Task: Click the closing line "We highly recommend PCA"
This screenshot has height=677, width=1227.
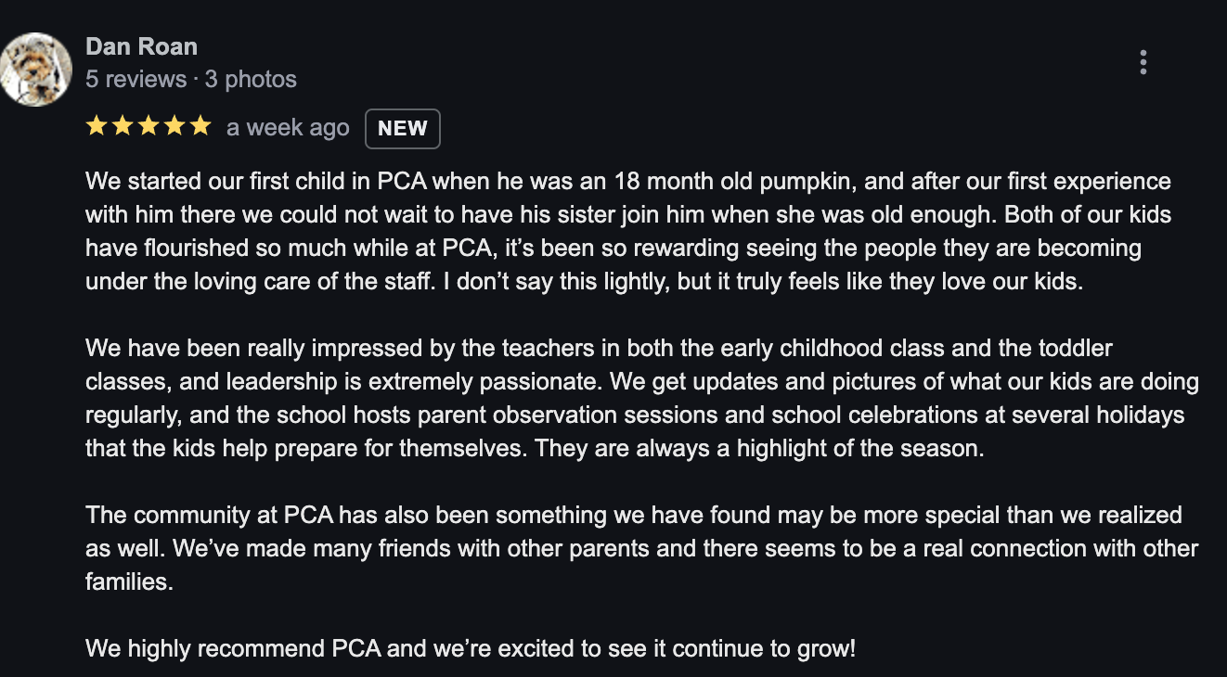Action: pyautogui.click(x=471, y=647)
